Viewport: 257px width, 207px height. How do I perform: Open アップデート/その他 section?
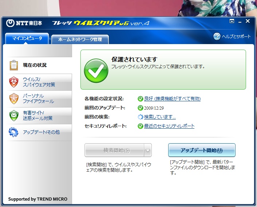point(40,132)
